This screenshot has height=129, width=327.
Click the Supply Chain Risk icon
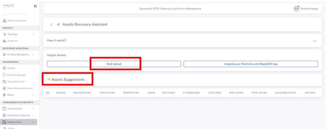click(x=4, y=82)
